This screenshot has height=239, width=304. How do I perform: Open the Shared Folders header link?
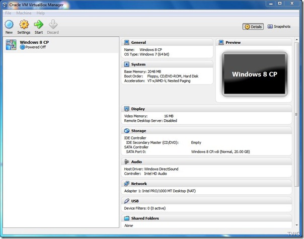point(145,218)
